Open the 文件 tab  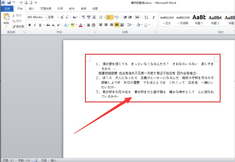pos(7,9)
